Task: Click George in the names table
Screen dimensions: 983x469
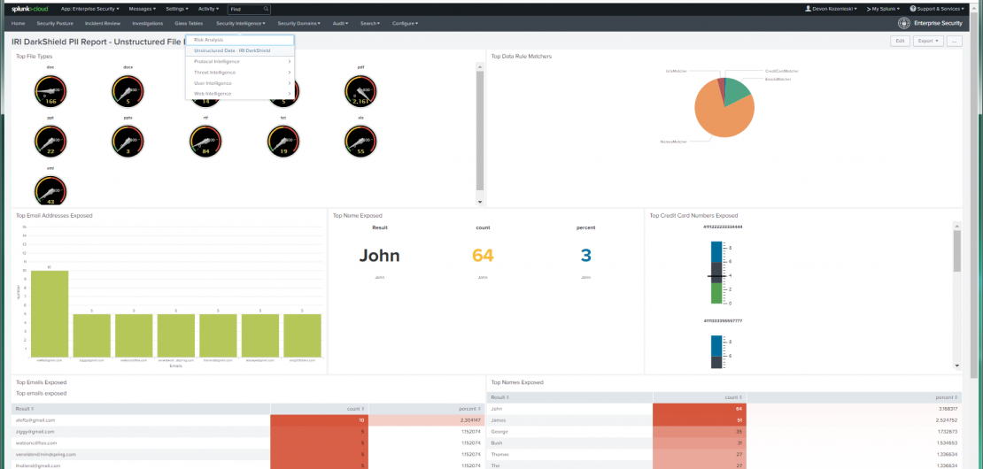Action: click(499, 431)
